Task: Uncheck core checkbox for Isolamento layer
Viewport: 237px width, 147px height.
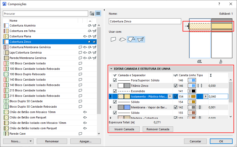Action: click(175, 97)
